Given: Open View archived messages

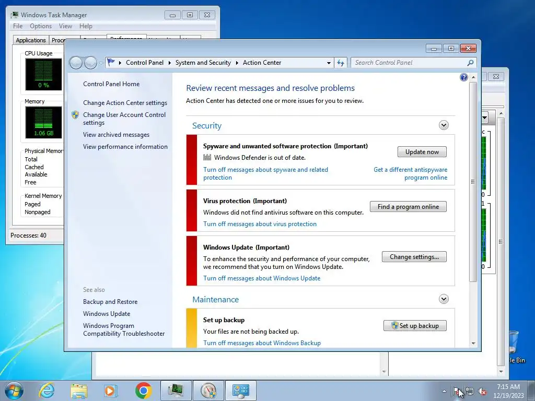Looking at the screenshot, I should tap(116, 134).
